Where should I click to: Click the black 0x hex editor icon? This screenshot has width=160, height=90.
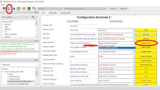coord(29,9)
